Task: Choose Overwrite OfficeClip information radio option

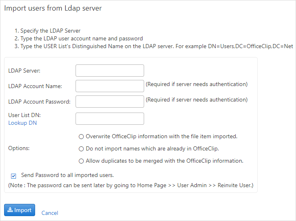Action: tap(81, 137)
